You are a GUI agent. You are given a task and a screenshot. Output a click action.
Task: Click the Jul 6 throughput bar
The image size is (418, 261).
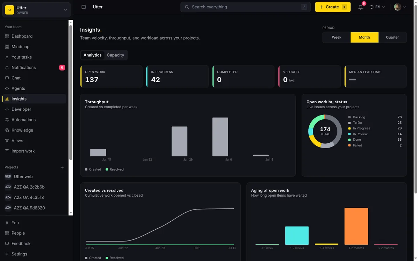tap(220, 137)
